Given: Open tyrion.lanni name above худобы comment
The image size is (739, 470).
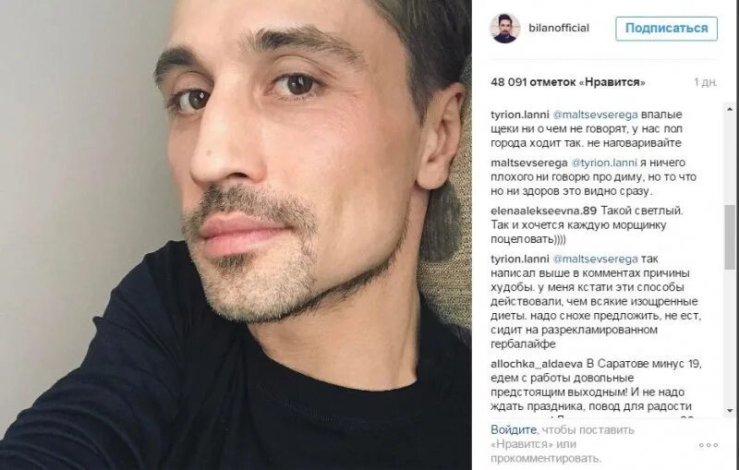Looking at the screenshot, I should pos(520,259).
